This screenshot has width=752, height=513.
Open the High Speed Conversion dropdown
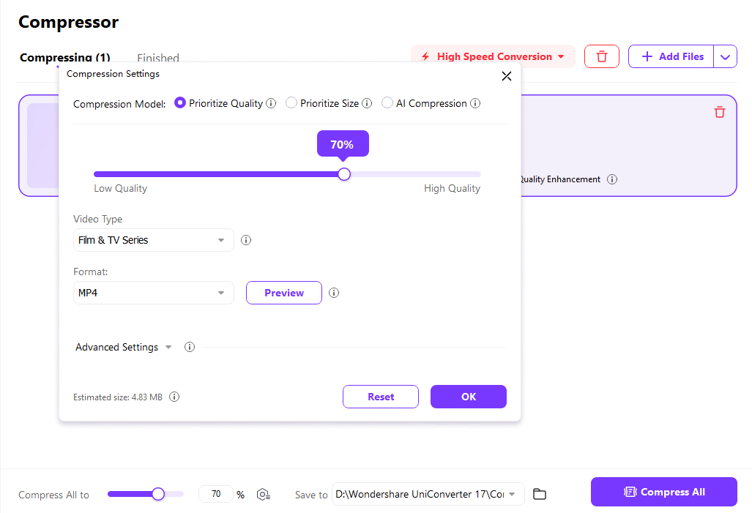coord(493,56)
